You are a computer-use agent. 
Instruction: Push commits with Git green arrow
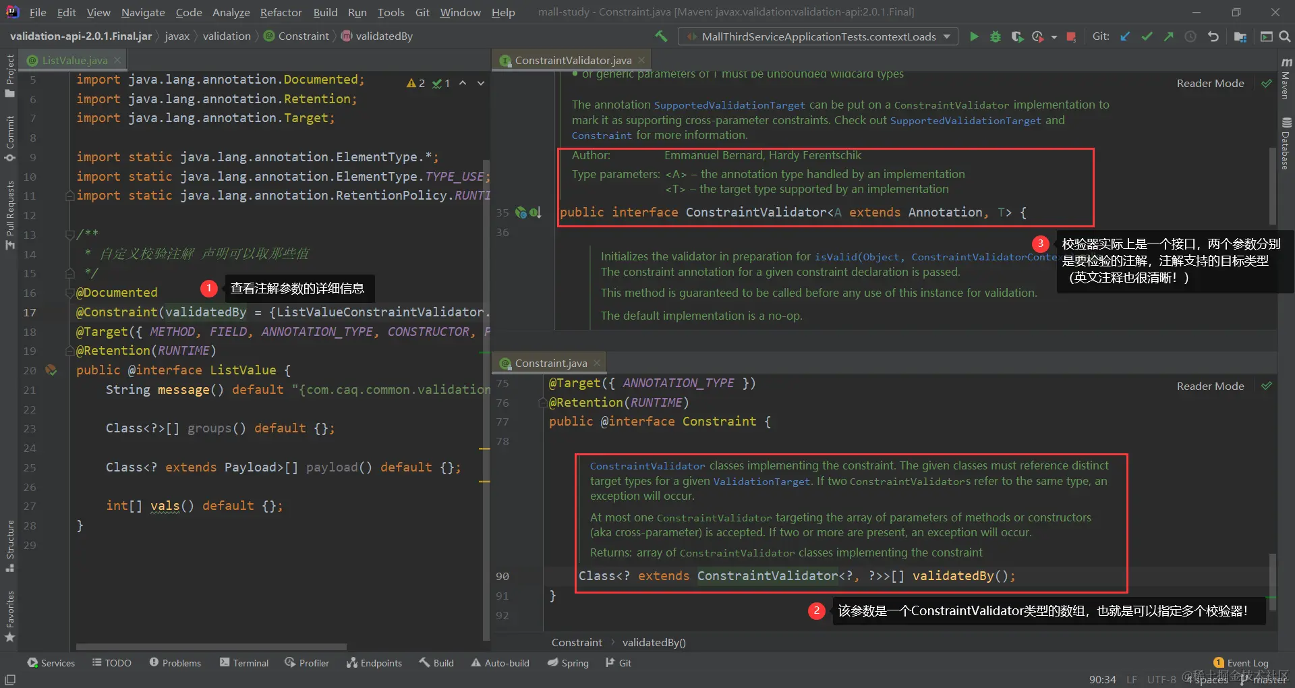pos(1168,36)
